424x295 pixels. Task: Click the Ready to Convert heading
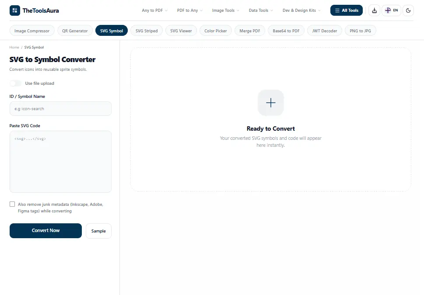[x=271, y=128]
